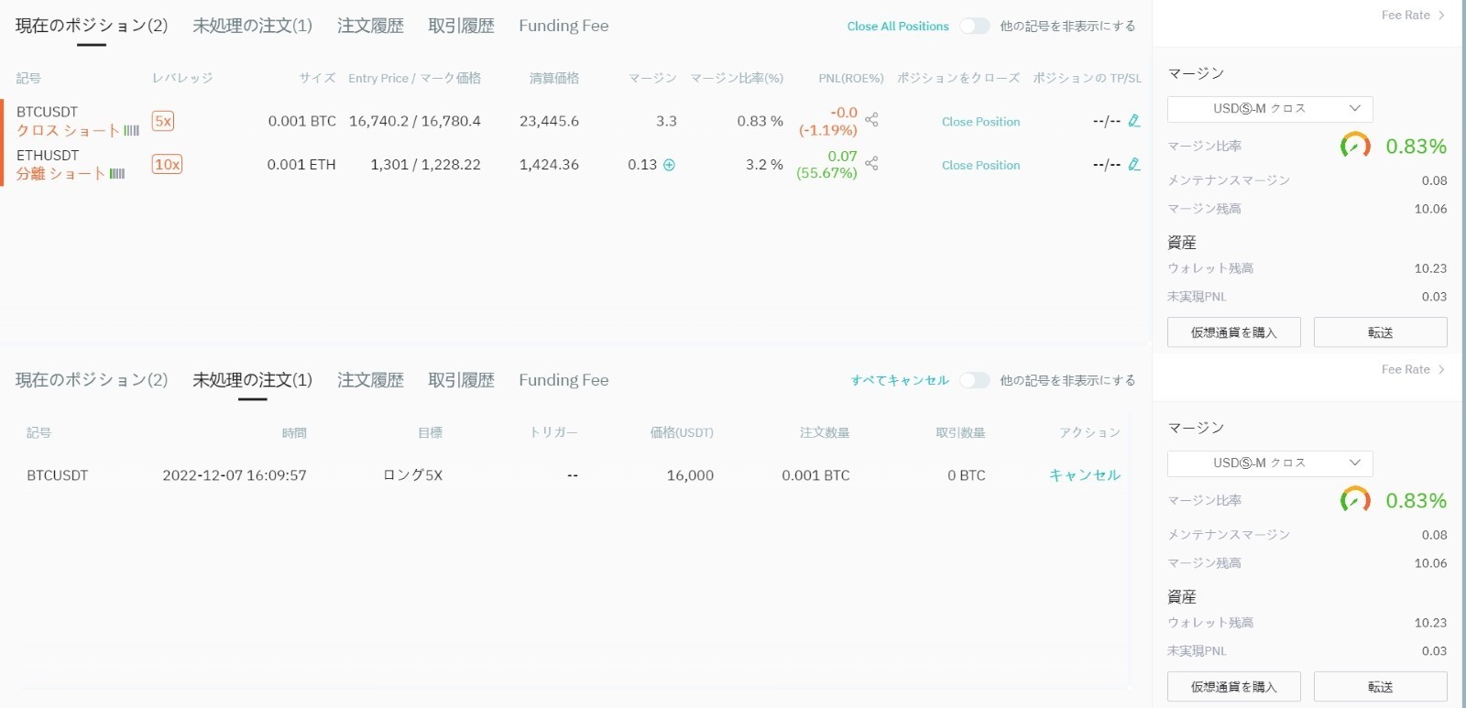Open Funding Fee tab in open-orders view
Image resolution: width=1466 pixels, height=708 pixels.
pyautogui.click(x=563, y=380)
